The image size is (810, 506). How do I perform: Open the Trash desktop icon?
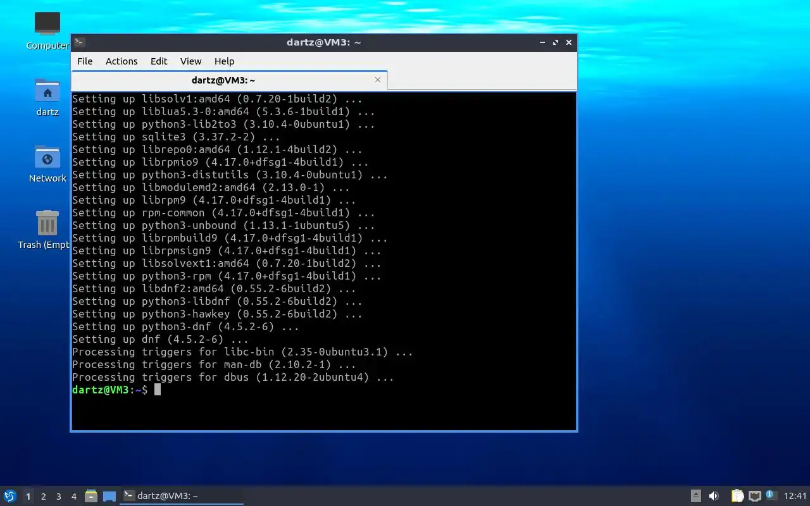47,223
